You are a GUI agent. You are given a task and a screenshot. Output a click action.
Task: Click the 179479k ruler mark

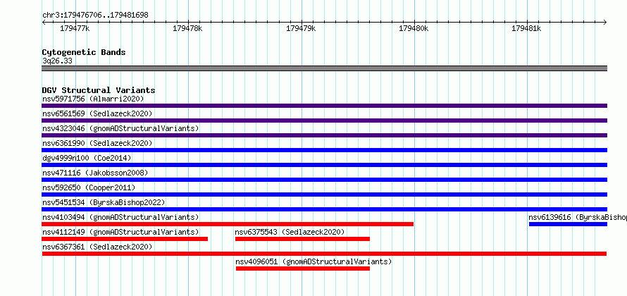coord(301,28)
